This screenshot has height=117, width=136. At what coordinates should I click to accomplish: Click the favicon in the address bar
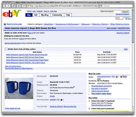[x=28, y=6]
